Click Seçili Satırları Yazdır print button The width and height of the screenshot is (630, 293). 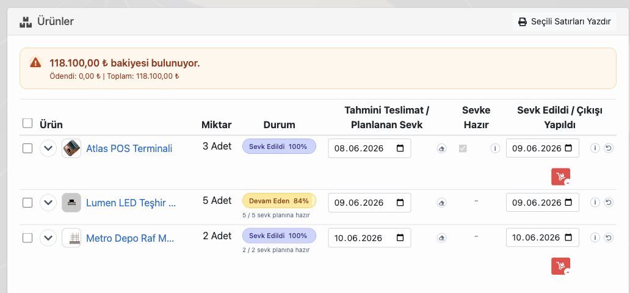[x=565, y=21]
